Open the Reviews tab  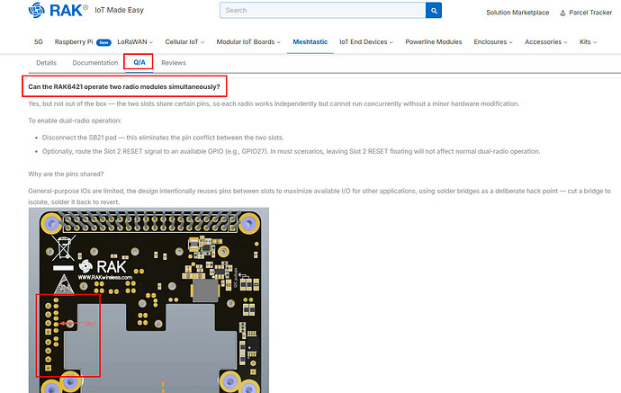click(174, 63)
